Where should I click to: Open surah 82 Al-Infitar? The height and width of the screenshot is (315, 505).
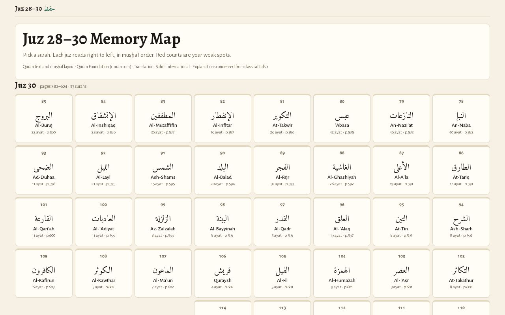pos(223,118)
